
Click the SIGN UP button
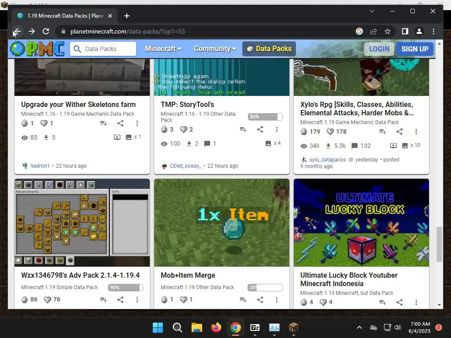415,49
